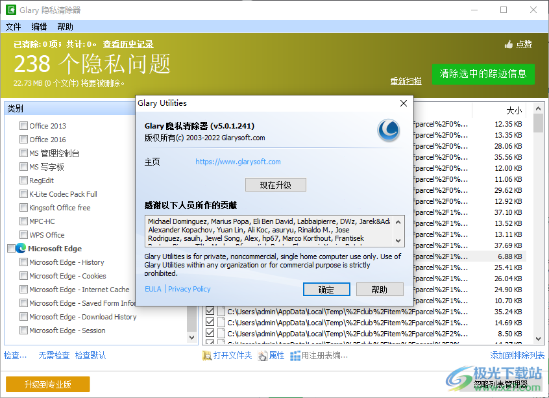Screen dimensions: 549x398
Task: Open the 编辑 menu
Action: click(39, 27)
